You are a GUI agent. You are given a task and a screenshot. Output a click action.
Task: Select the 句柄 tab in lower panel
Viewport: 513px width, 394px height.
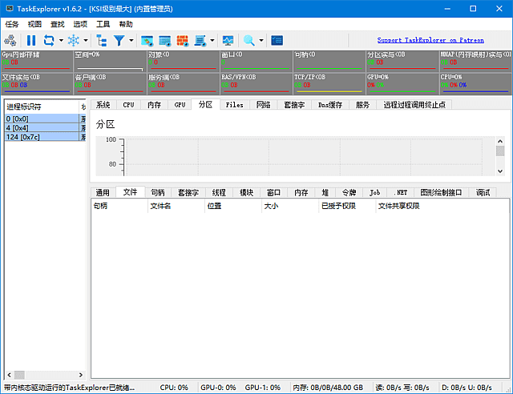click(158, 192)
